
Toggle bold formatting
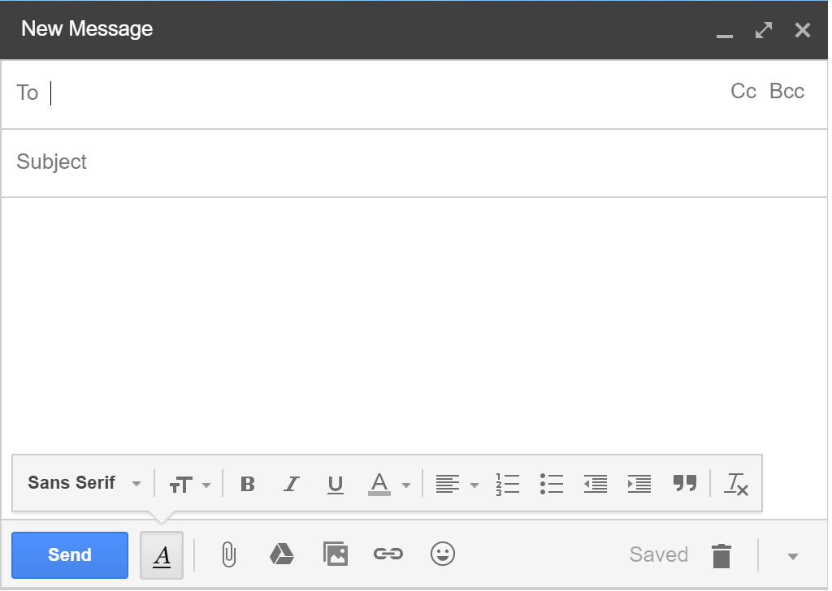coord(248,485)
